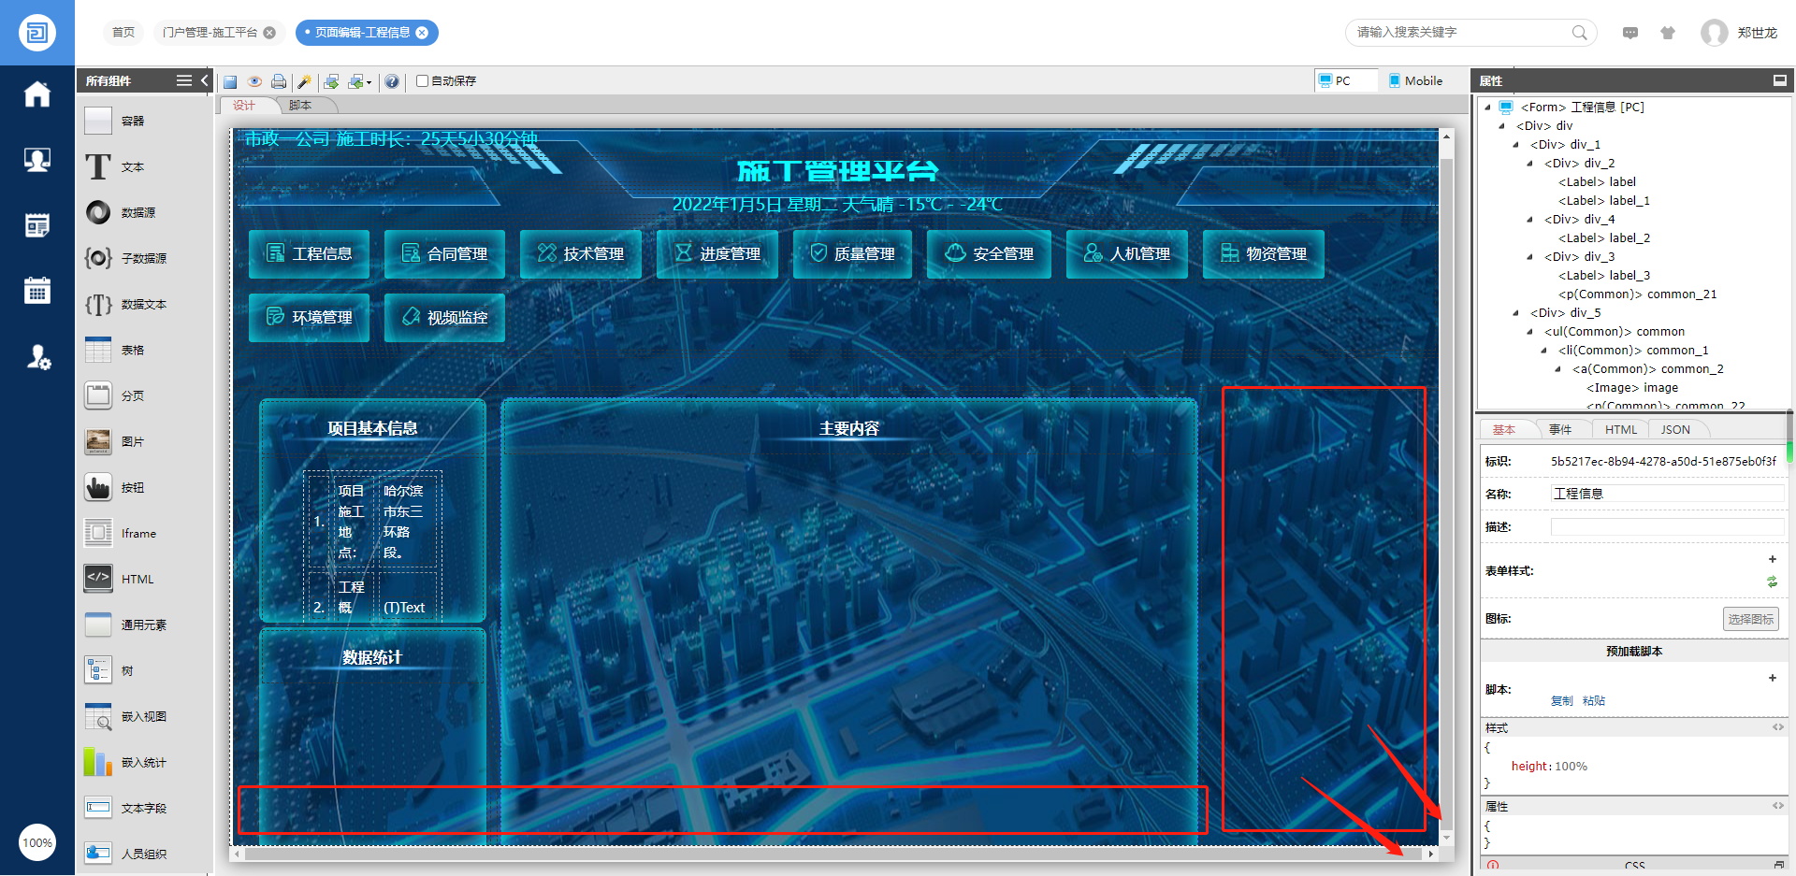
Task: Open the JSON properties tab
Action: tap(1674, 430)
